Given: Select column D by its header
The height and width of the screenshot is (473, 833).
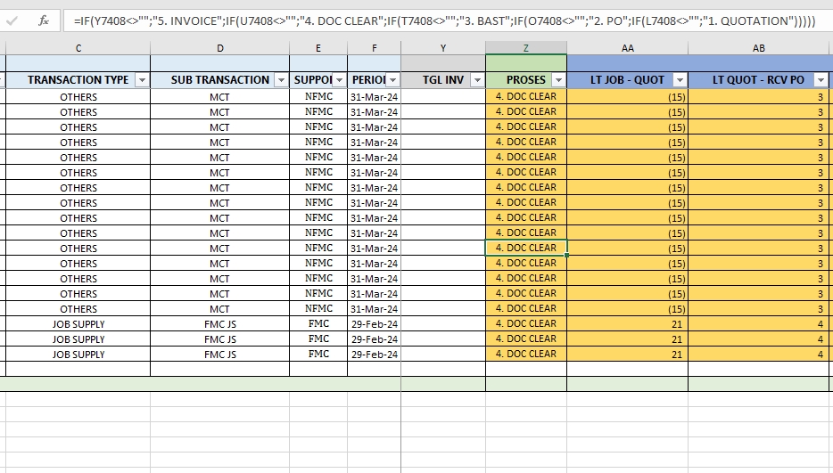Looking at the screenshot, I should coord(220,48).
